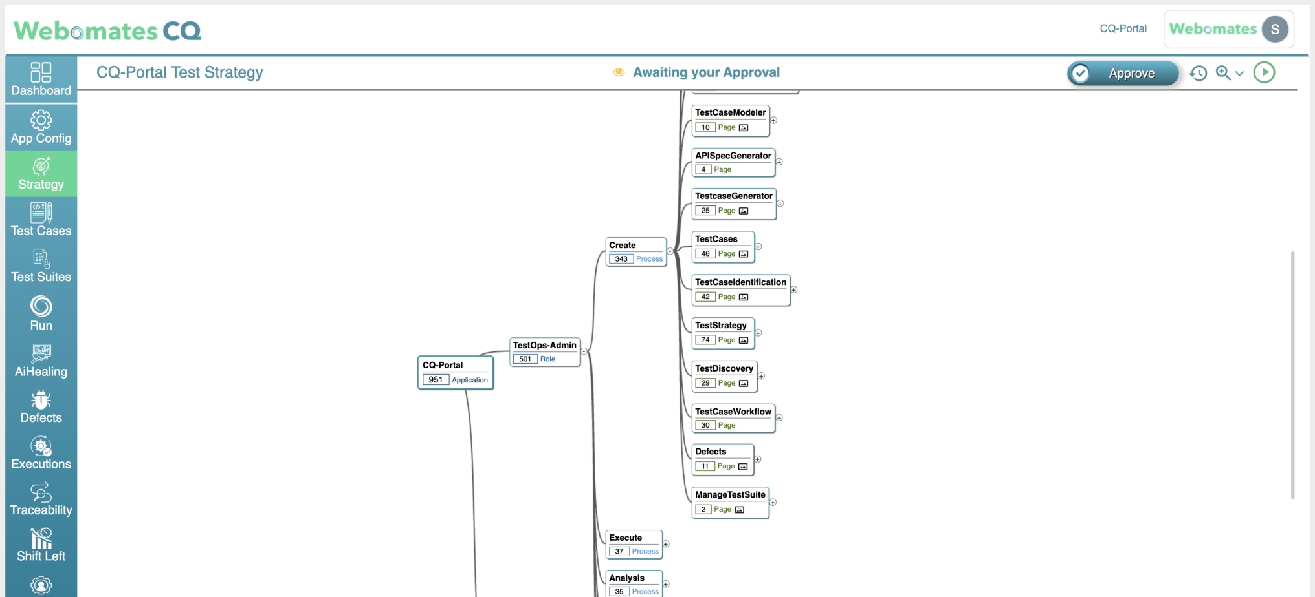The height and width of the screenshot is (597, 1315).
Task: Expand the TestCaseIdentification node
Action: (794, 290)
